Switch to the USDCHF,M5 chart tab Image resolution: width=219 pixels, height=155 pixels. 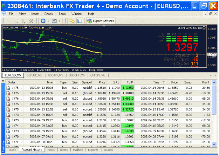77,75
